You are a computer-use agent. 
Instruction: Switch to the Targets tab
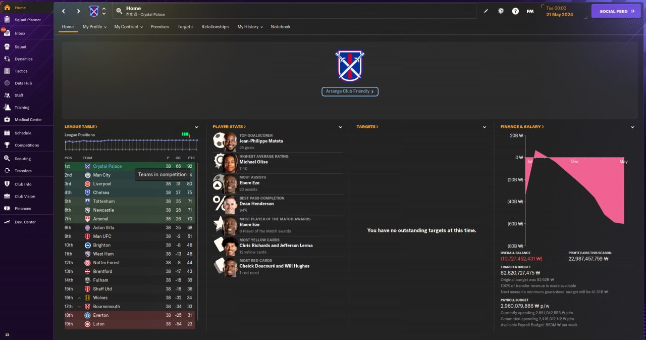click(x=185, y=27)
